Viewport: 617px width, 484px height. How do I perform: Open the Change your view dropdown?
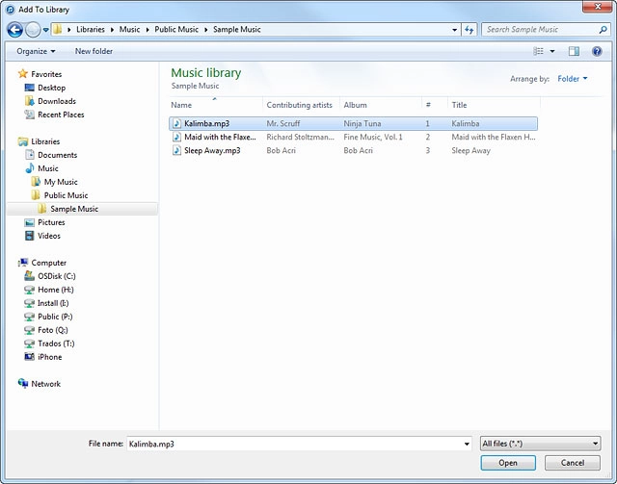553,51
